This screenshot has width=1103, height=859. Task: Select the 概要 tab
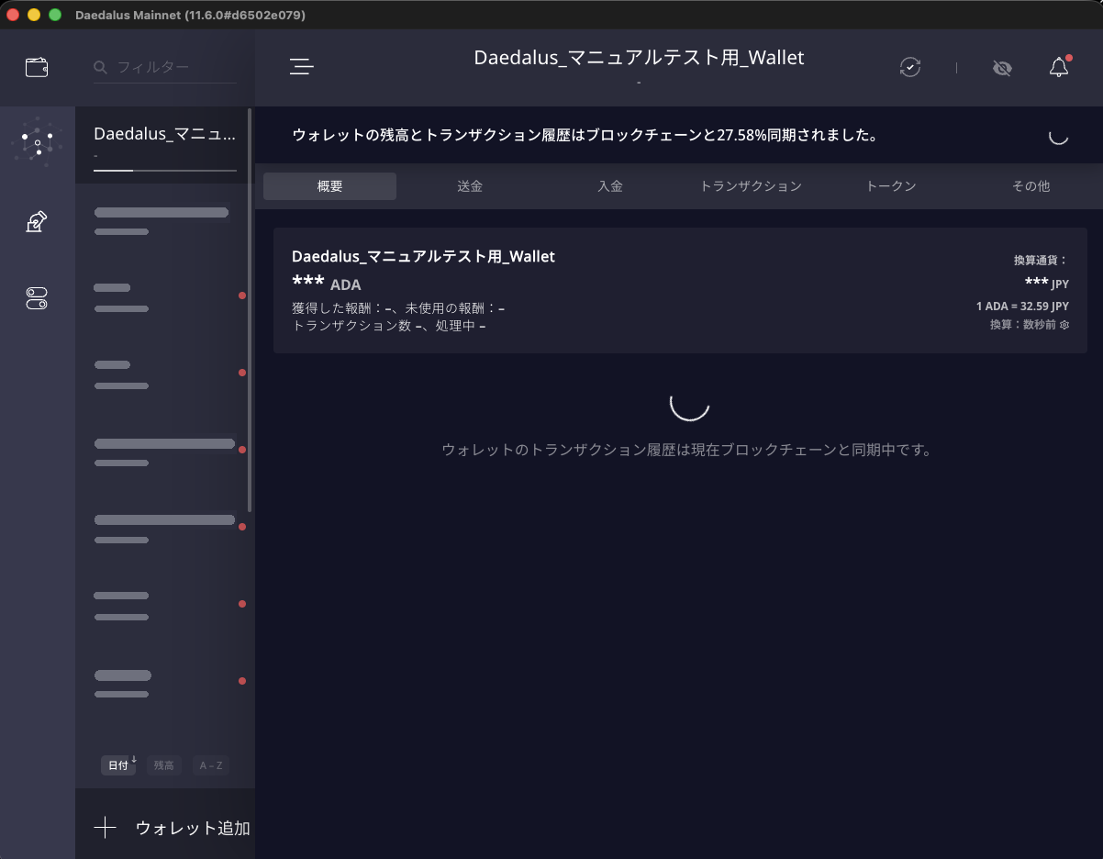(x=329, y=186)
